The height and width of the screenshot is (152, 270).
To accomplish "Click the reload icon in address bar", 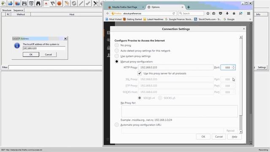I will point(174,13).
